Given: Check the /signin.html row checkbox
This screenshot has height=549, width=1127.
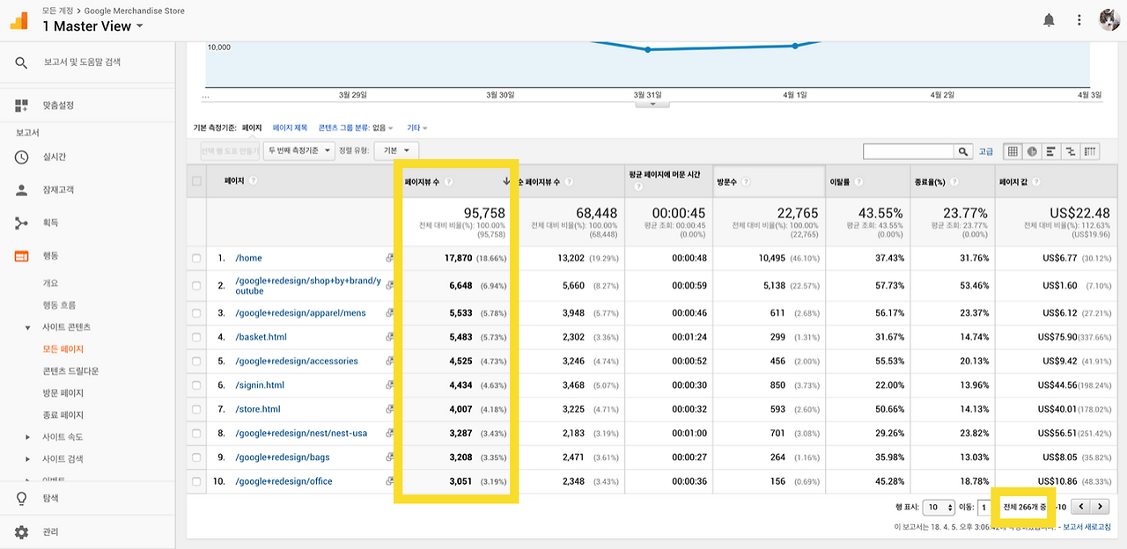Looking at the screenshot, I should coord(196,385).
